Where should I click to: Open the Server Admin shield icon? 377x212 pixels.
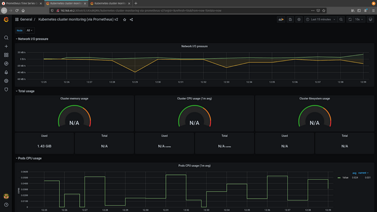[6, 90]
